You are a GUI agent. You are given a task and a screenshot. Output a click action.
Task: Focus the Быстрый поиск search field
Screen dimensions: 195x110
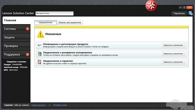point(55,13)
